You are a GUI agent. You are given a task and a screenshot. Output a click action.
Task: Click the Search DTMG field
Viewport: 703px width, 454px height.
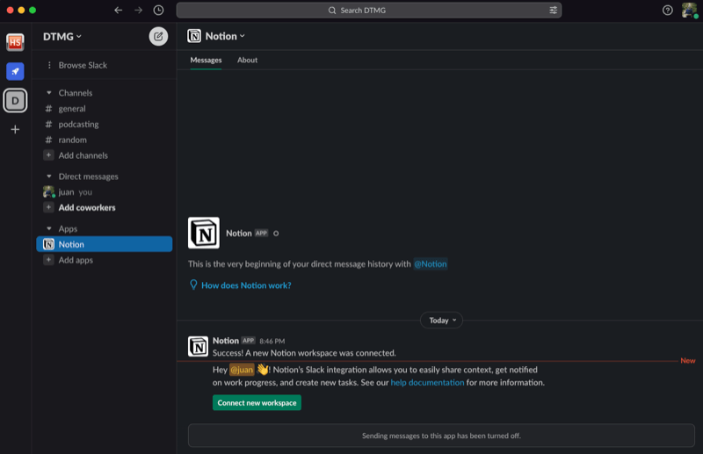[x=368, y=10]
